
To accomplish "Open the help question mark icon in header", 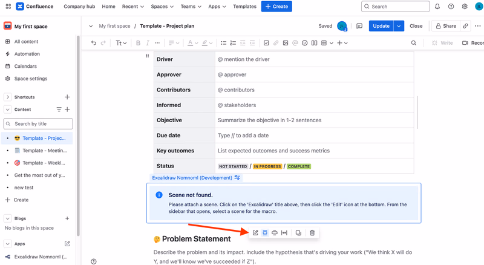I will pos(451,7).
